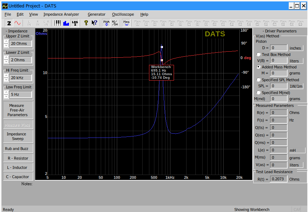Click the DATS app icon in title bar
This screenshot has height=212, width=308.
point(5,6)
